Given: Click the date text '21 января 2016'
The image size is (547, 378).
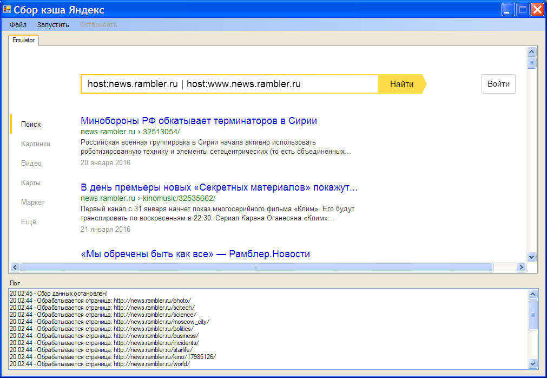Looking at the screenshot, I should [x=106, y=230].
